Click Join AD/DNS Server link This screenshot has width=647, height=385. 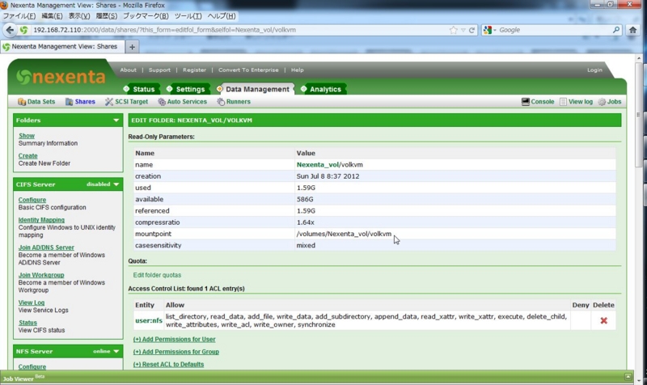[46, 247]
